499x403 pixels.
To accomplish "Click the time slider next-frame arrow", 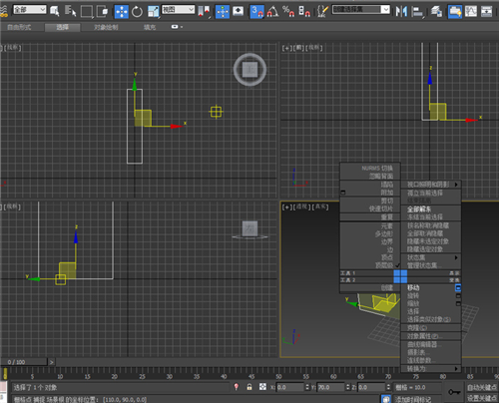I will click(x=52, y=362).
